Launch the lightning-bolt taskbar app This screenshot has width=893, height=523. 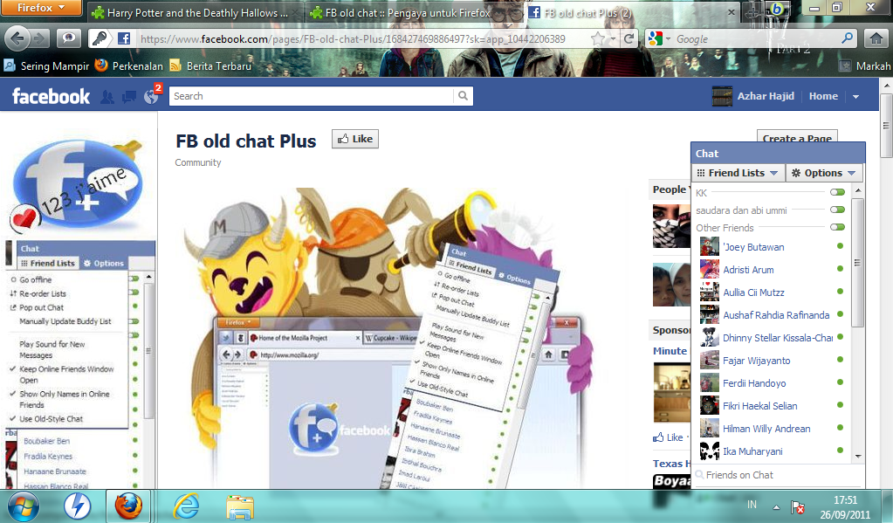pos(77,506)
